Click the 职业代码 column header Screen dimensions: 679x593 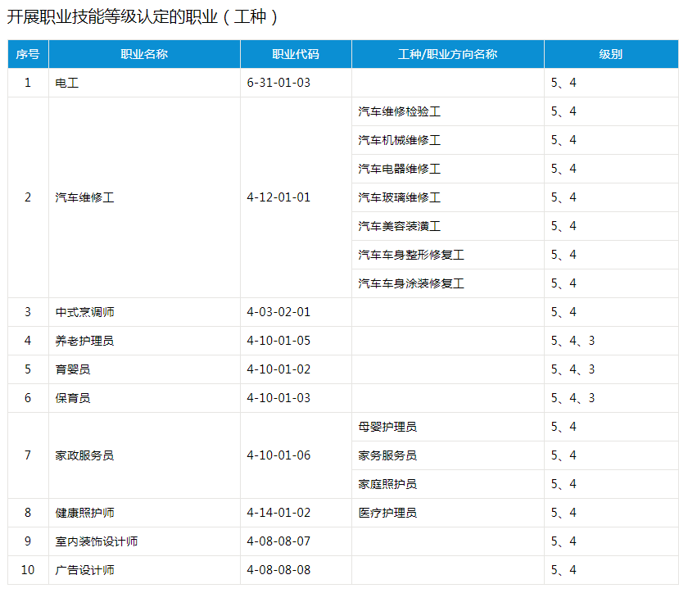pyautogui.click(x=296, y=54)
